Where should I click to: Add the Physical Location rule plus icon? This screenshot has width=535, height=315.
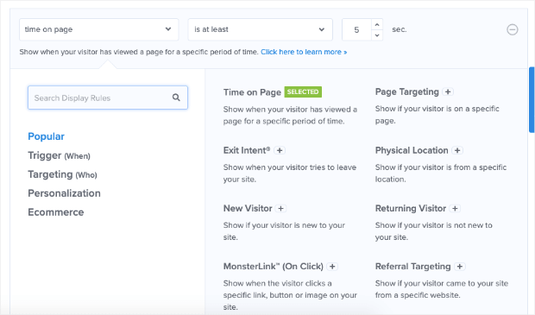click(457, 150)
